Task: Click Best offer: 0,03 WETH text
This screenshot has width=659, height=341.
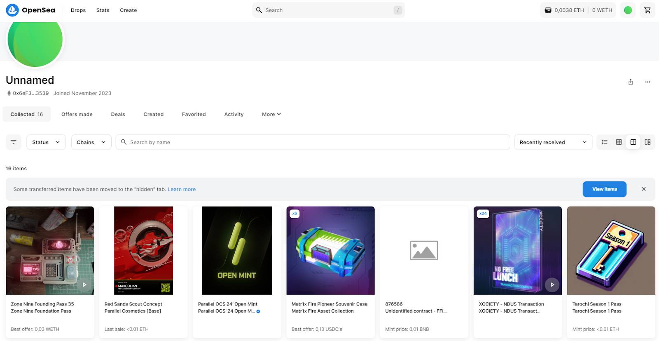Action: coord(35,329)
